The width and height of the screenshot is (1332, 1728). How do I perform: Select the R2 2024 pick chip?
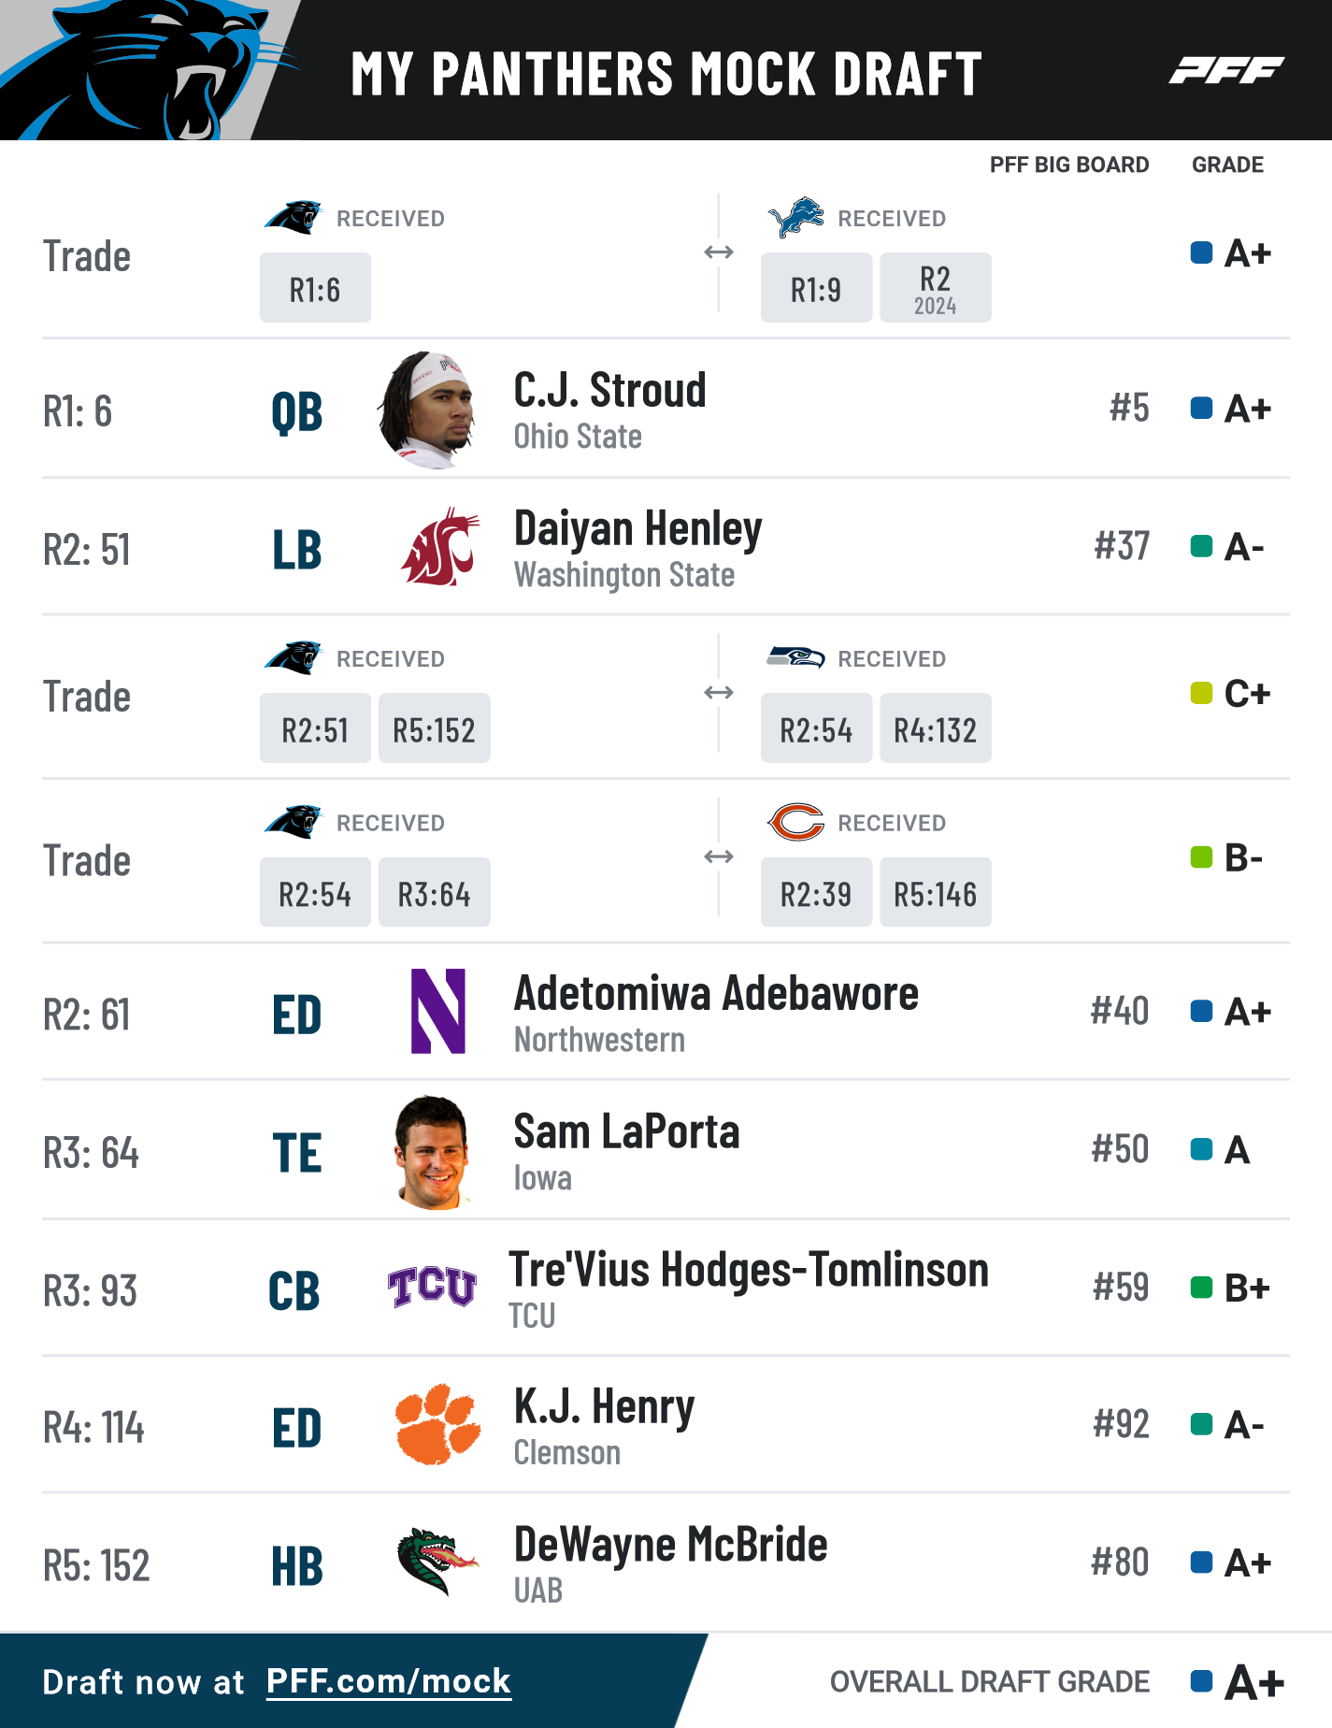[x=935, y=288]
